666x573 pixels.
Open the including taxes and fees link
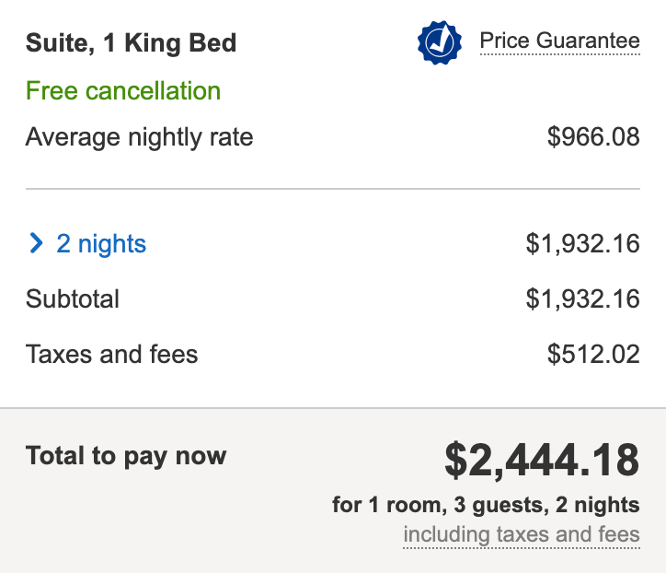522,534
